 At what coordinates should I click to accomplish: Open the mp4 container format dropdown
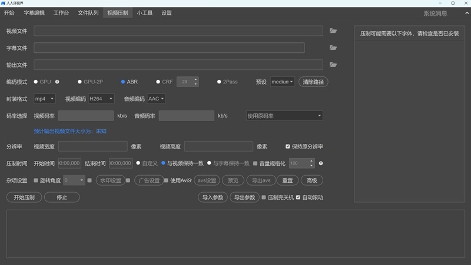coord(44,99)
